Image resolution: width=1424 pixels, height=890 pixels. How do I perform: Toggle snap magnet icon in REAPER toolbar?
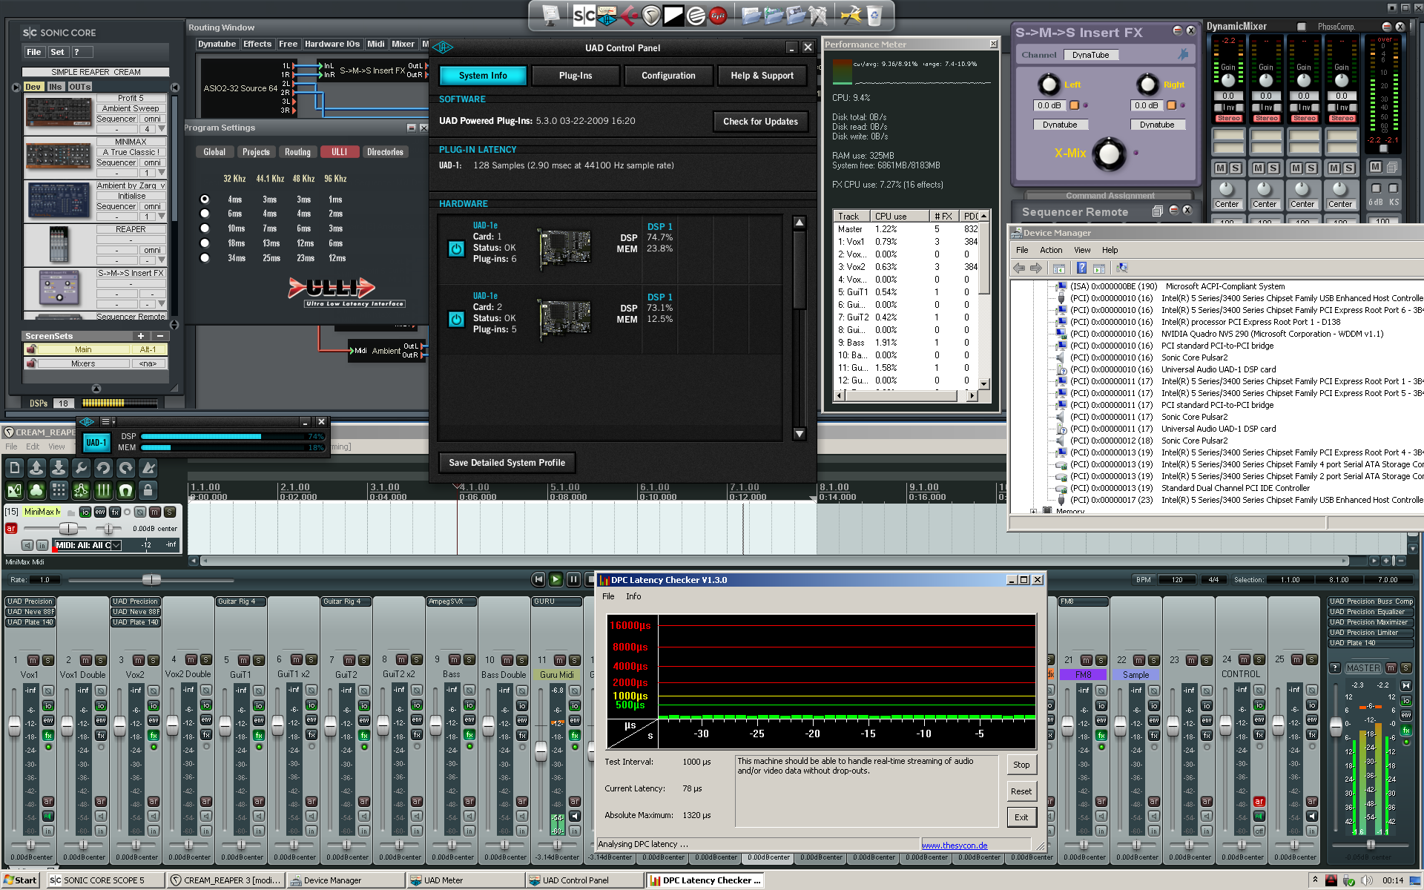125,490
